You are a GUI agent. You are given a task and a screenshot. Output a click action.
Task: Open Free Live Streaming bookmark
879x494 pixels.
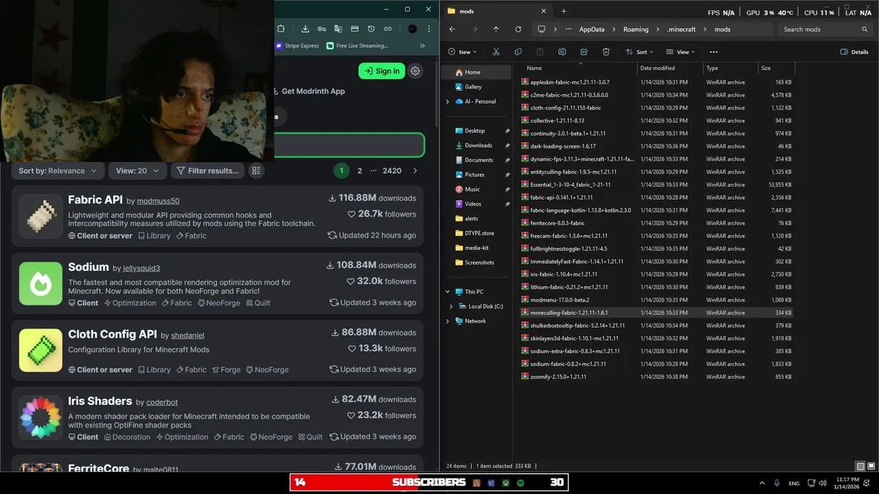[357, 46]
